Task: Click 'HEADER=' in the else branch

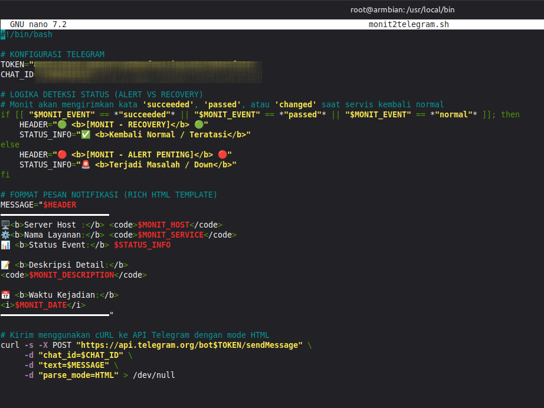Action: (x=36, y=154)
